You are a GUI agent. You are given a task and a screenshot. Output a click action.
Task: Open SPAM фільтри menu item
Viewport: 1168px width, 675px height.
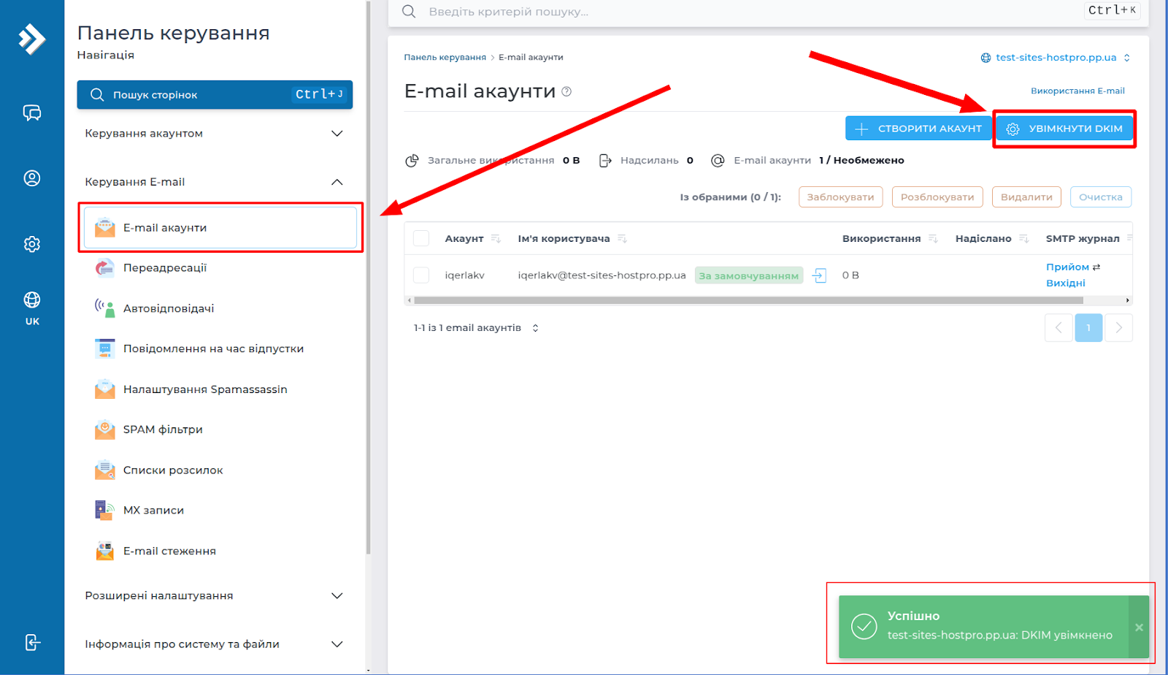[163, 430]
